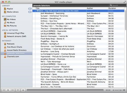
Task: Skip to next track
Action: [x=12, y=90]
